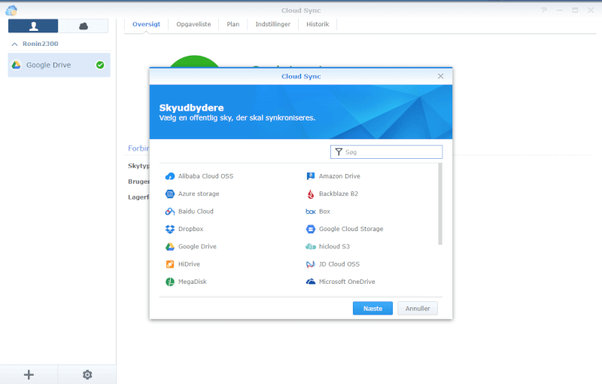
Task: Click the Cloud Sync app icon in title bar
Action: click(x=11, y=11)
